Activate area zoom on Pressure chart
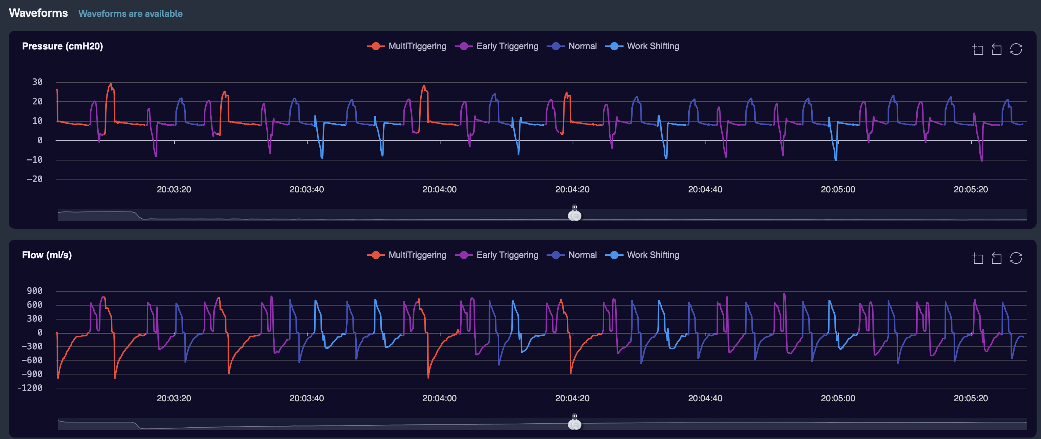This screenshot has height=439, width=1041. coord(977,49)
